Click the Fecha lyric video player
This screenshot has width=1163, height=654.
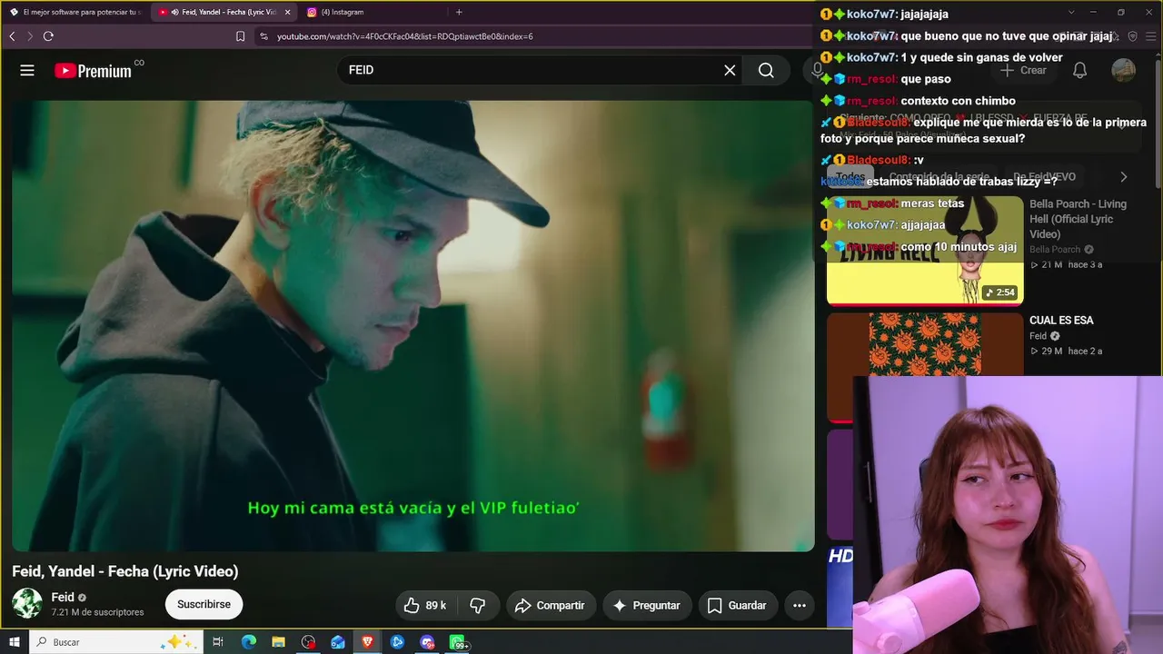pyautogui.click(x=413, y=325)
